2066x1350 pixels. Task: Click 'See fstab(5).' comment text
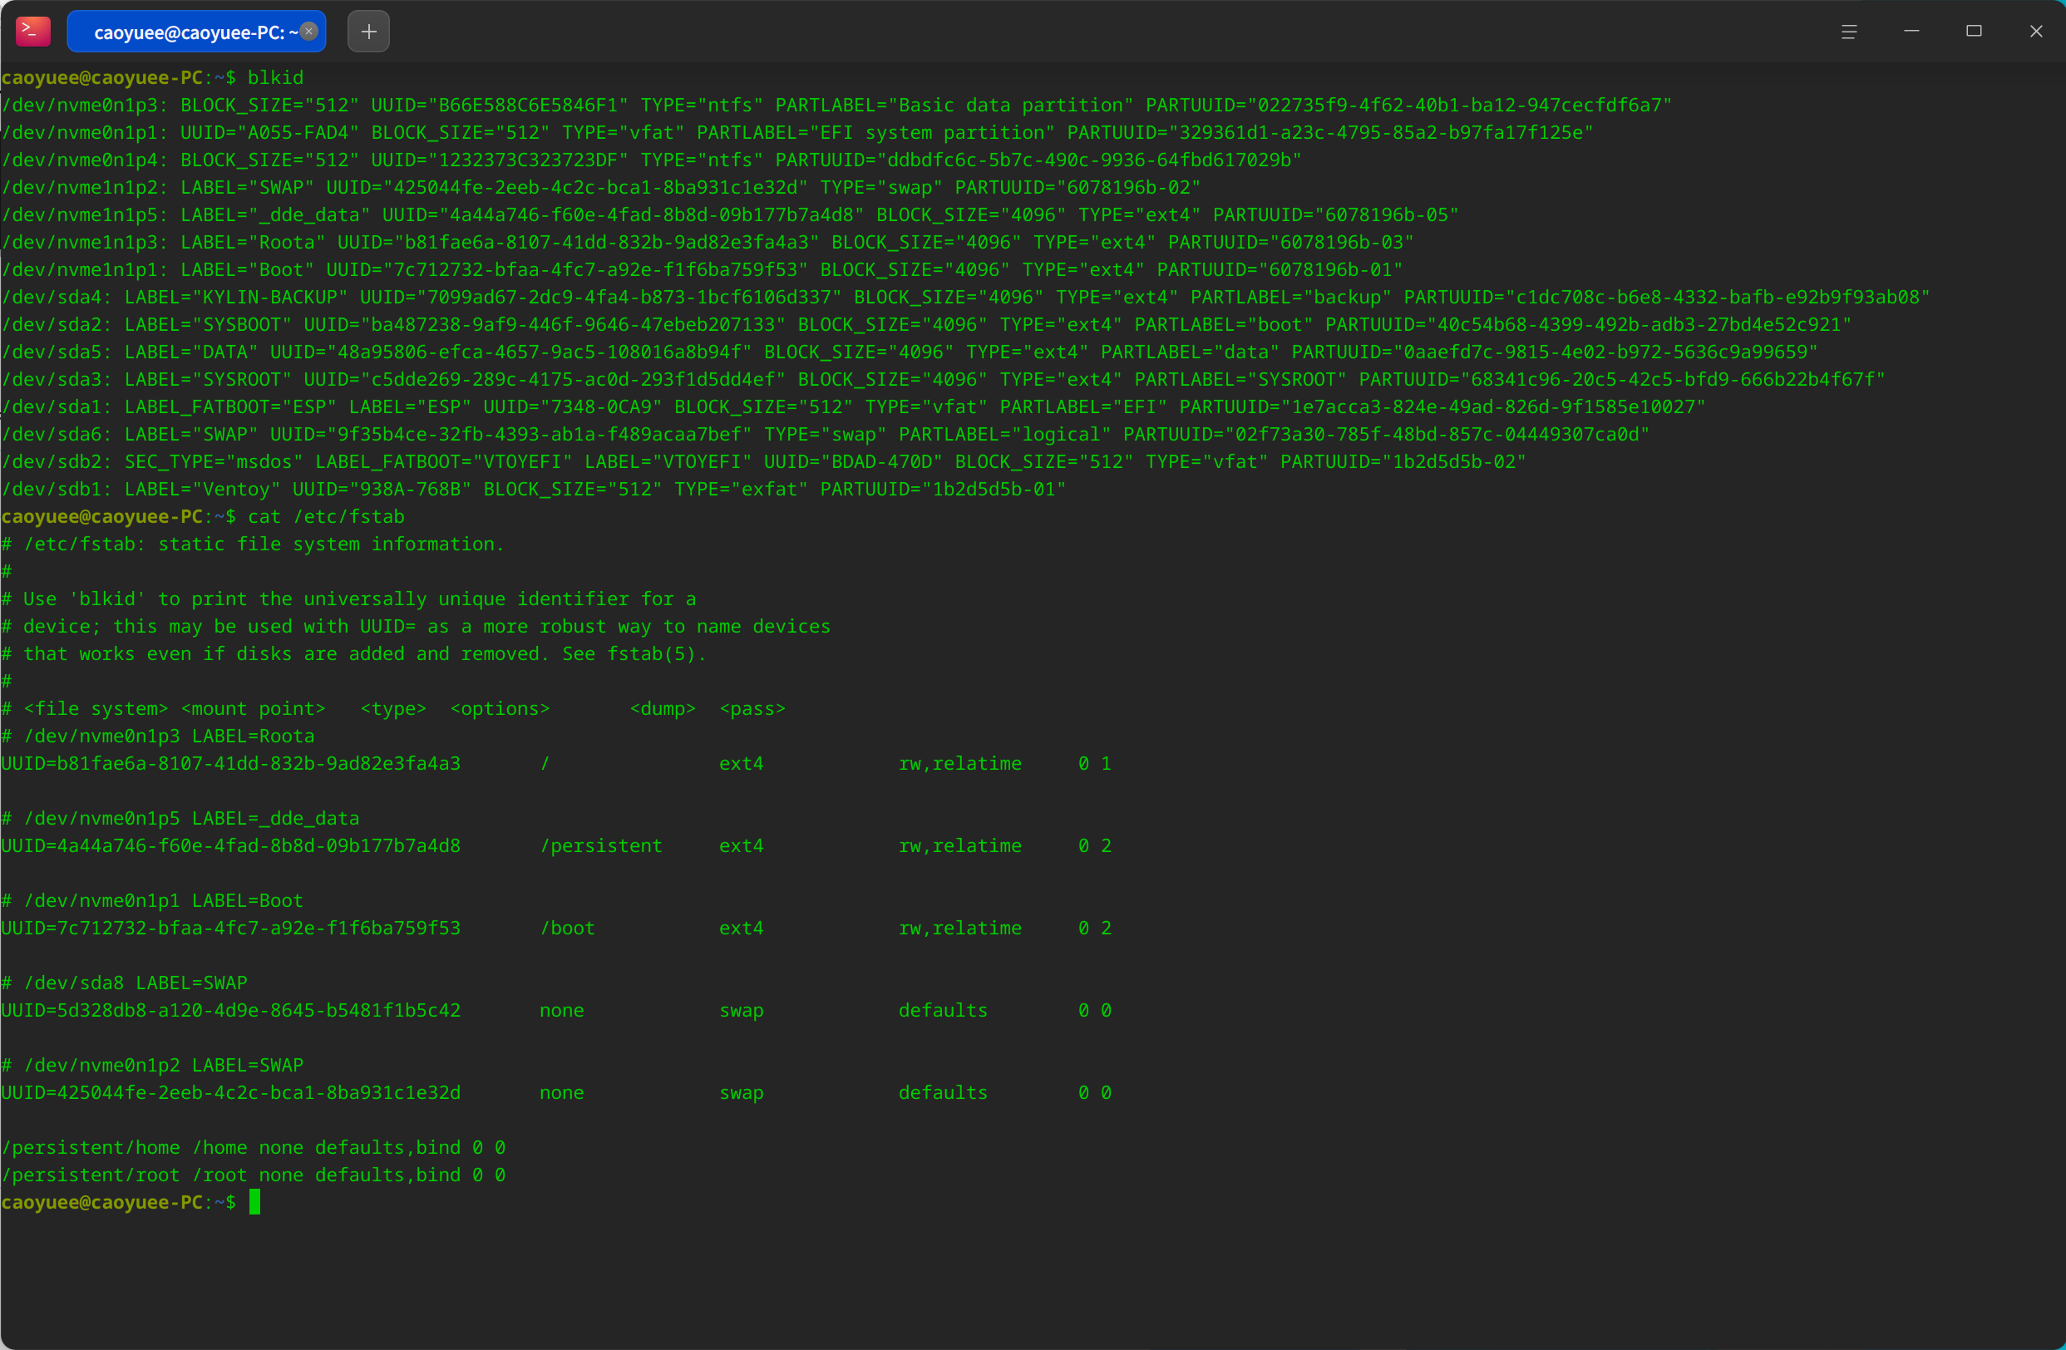[634, 654]
